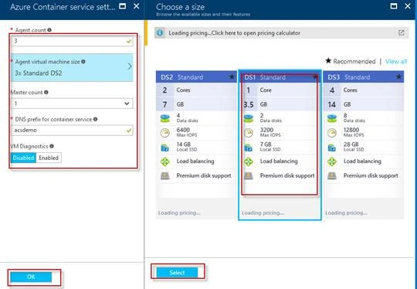Click the DS1 '1 Core' row
Image resolution: width=417 pixels, height=289 pixels.
tap(280, 90)
